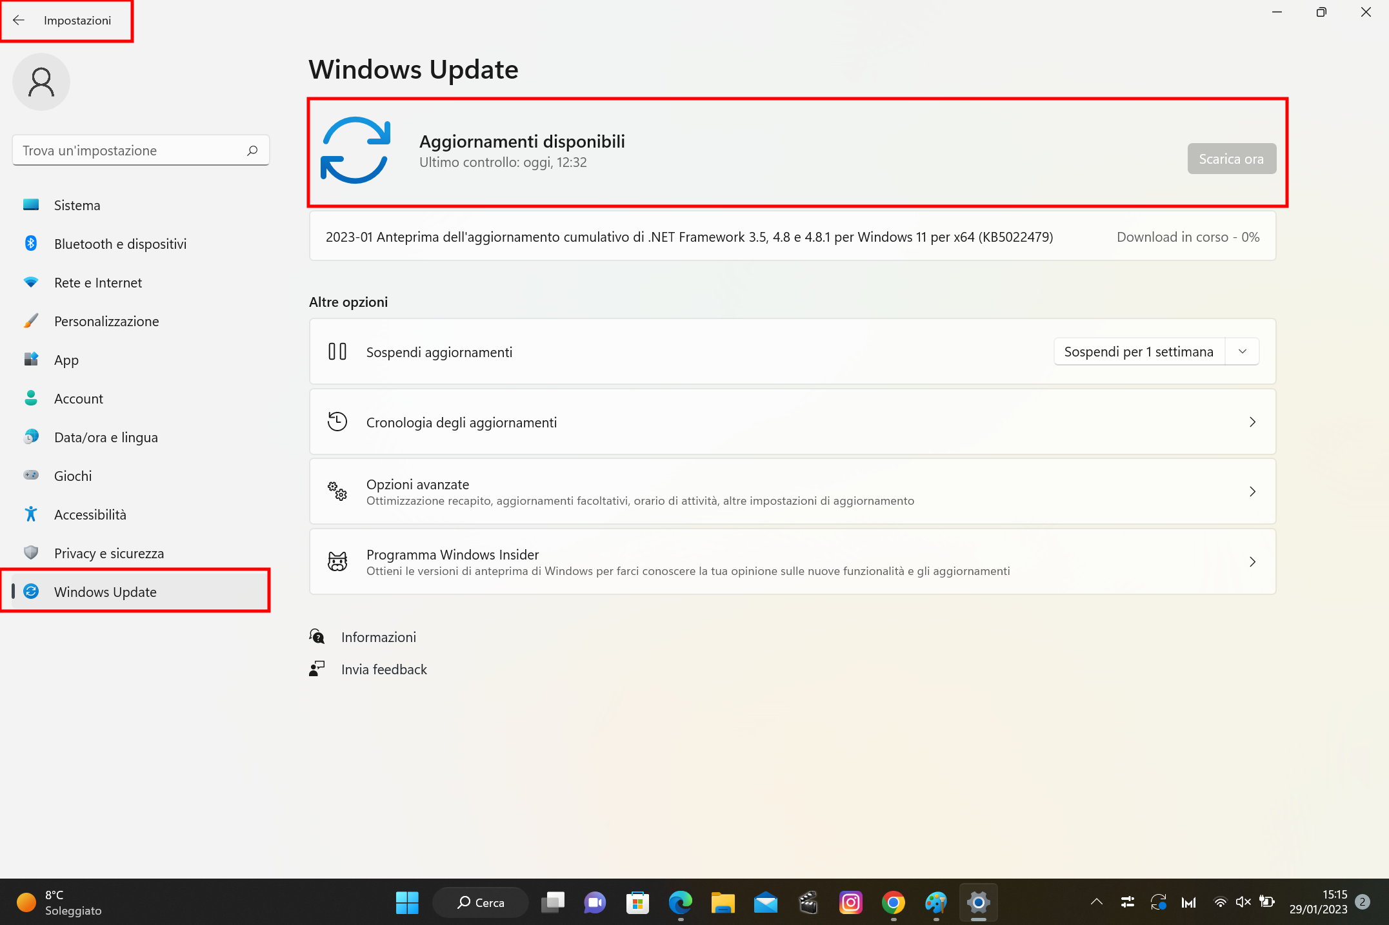Click the Giochi controller icon

tap(30, 475)
